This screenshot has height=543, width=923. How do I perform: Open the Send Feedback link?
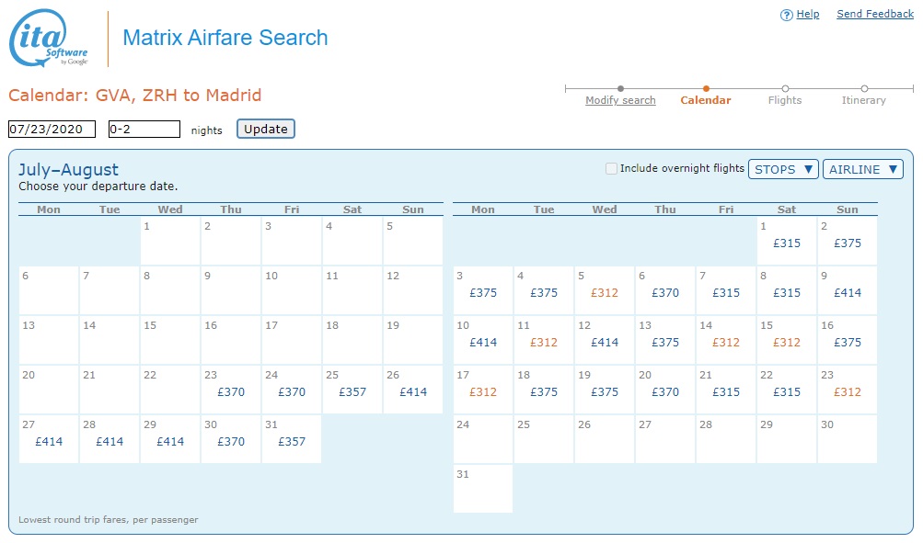coord(874,15)
